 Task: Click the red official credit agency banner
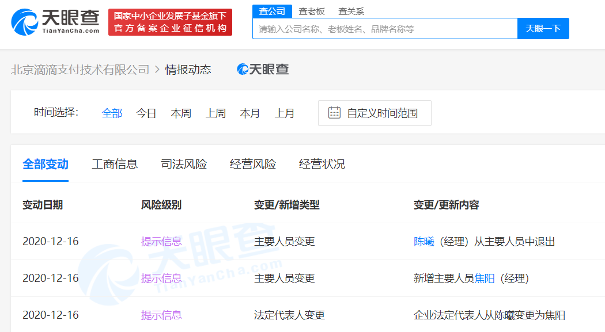click(x=170, y=22)
